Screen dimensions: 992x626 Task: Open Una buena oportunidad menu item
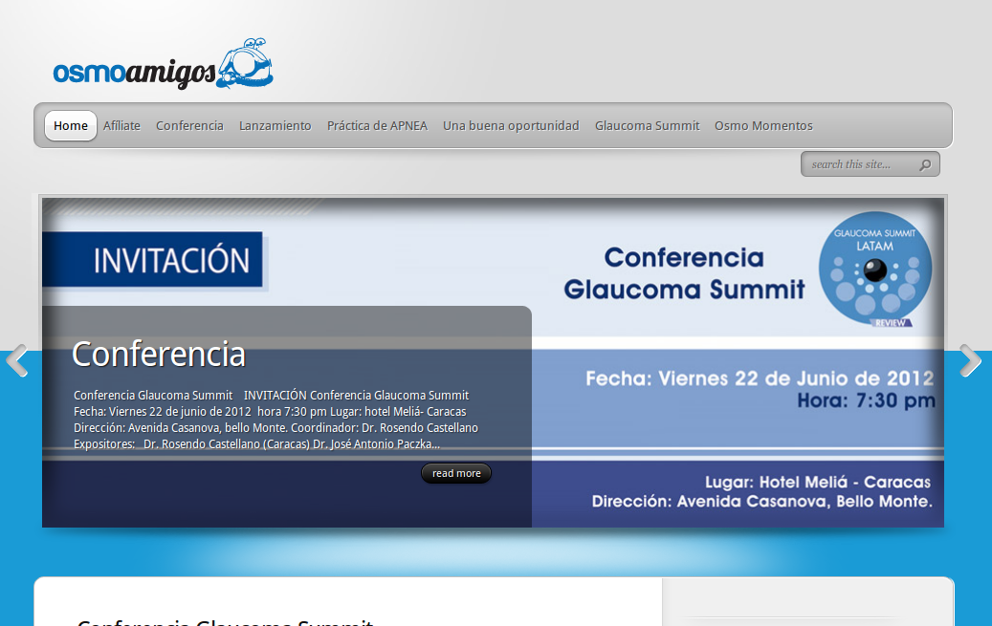click(x=511, y=126)
